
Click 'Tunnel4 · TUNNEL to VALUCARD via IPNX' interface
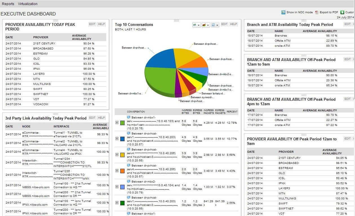pyautogui.click(x=68, y=152)
